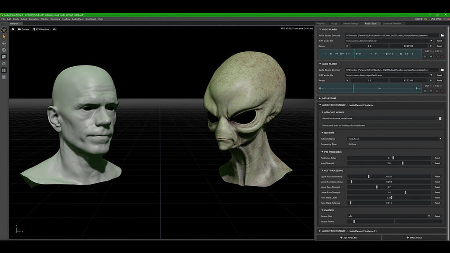The width and height of the screenshot is (450, 253).
Task: Open the Rendering menu
Action: [x=55, y=19]
